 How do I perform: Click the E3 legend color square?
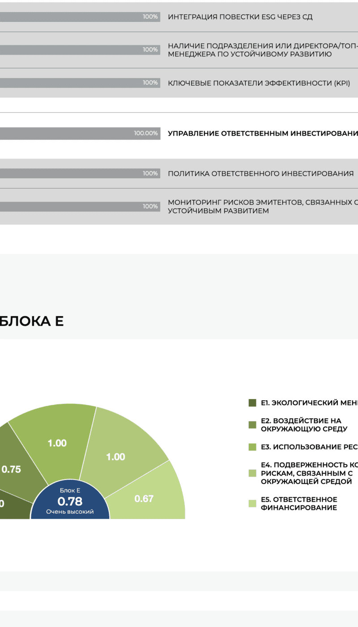252,447
